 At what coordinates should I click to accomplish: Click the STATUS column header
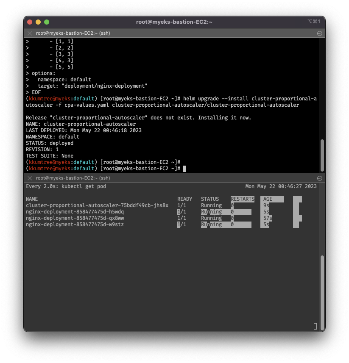click(210, 199)
